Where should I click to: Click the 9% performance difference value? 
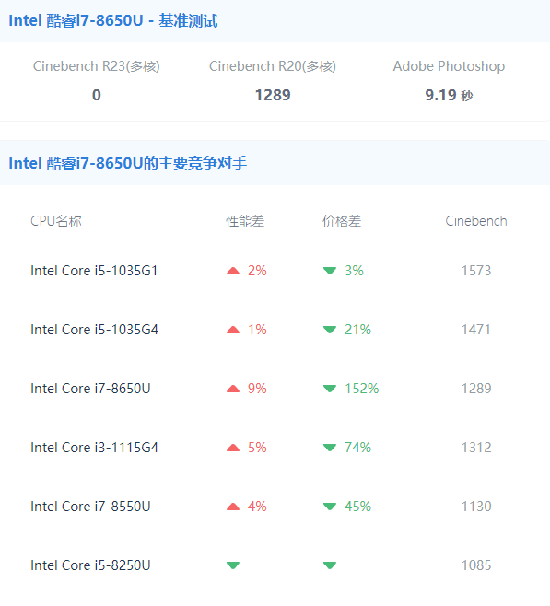pos(257,389)
